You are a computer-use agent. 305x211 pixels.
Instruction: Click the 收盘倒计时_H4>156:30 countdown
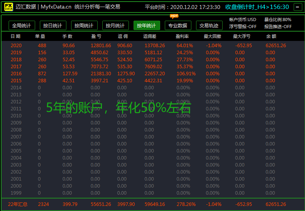(x=257, y=7)
